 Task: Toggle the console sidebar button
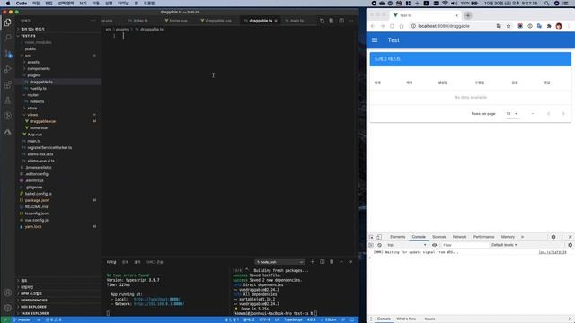tap(371, 245)
